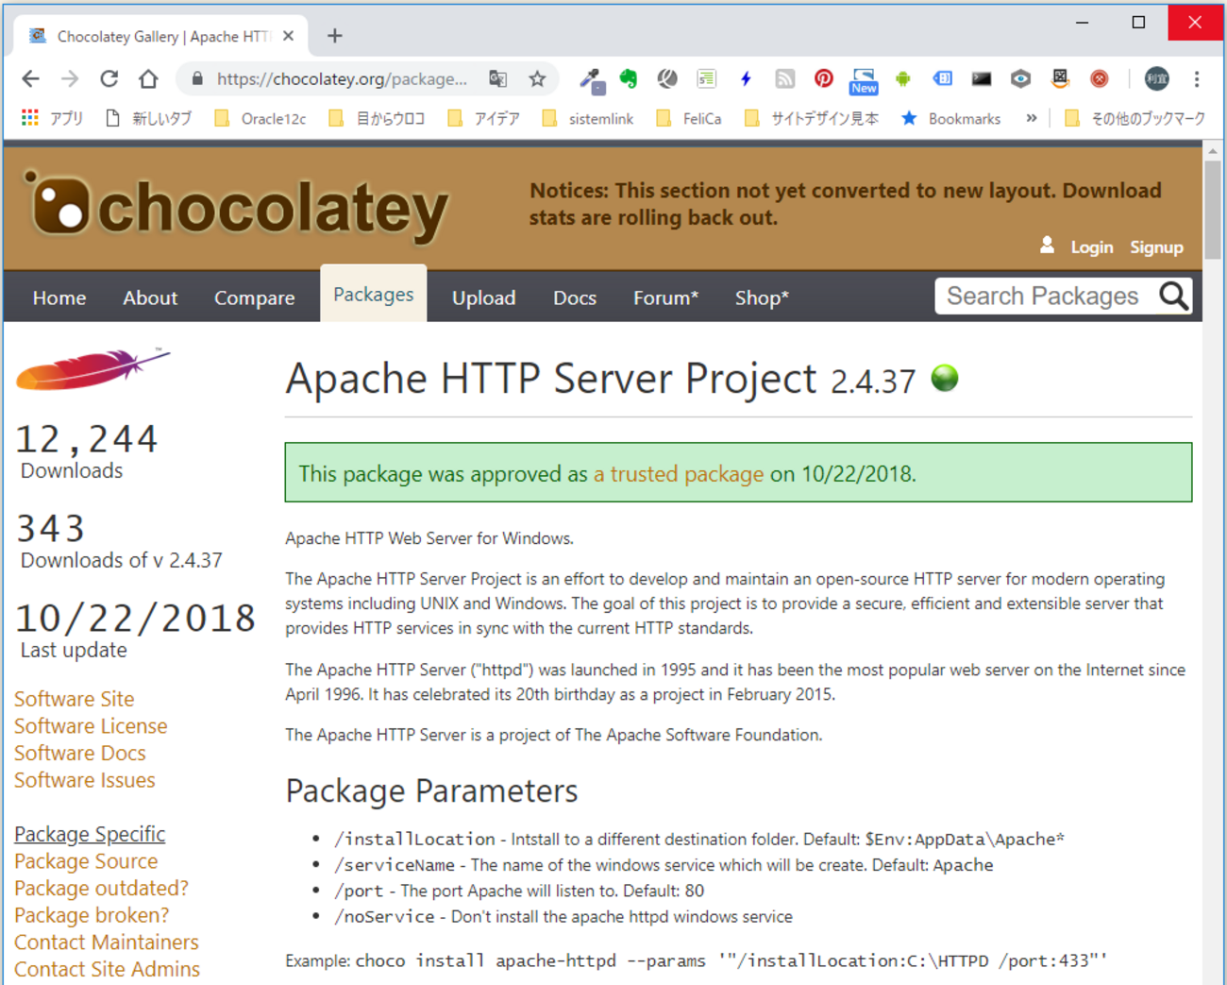Open the その他のブックマーク folder

(x=1135, y=118)
